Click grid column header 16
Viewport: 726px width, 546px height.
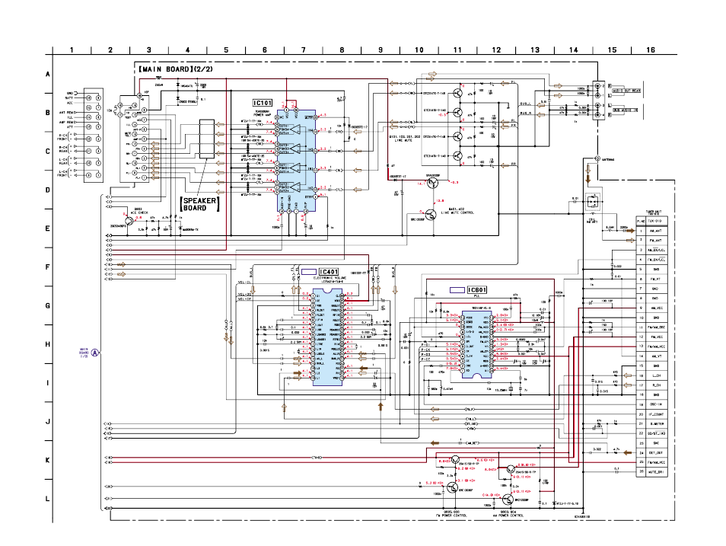click(x=651, y=50)
